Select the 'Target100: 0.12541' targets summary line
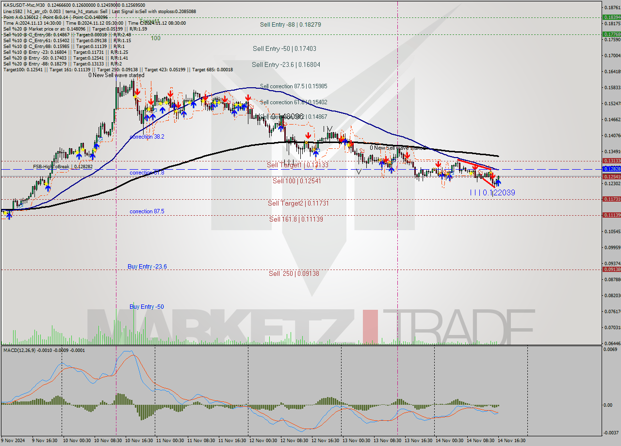 (x=118, y=69)
